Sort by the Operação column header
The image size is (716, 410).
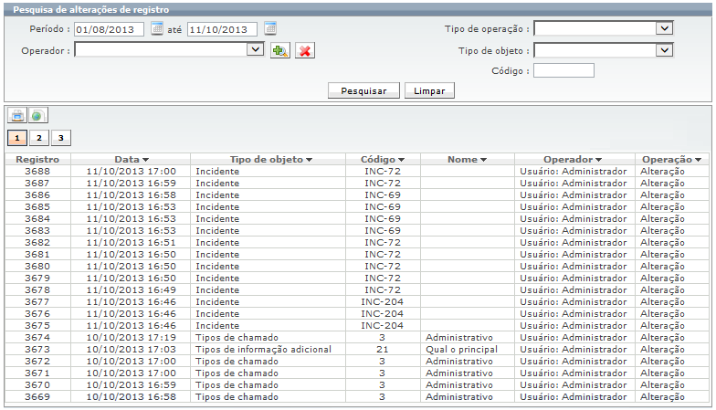point(672,159)
